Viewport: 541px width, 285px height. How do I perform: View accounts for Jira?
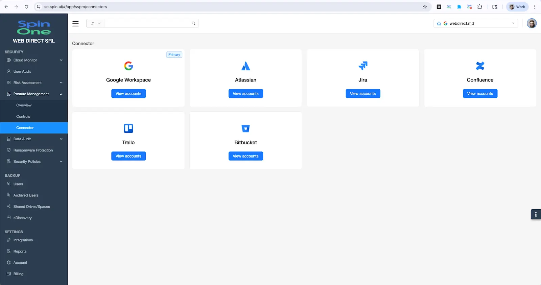[x=363, y=94]
